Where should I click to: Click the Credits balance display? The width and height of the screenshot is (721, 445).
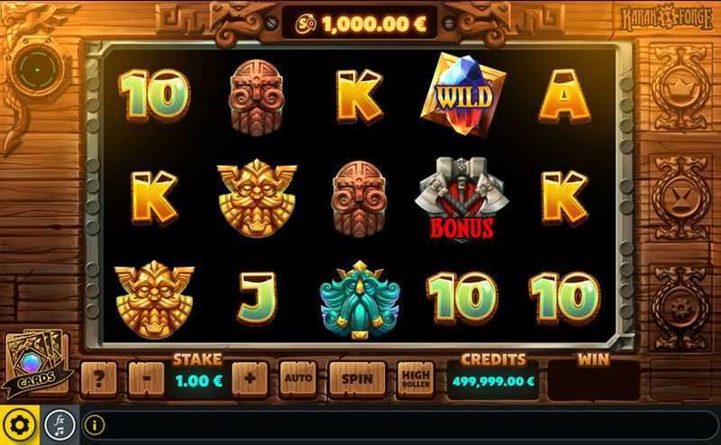493,381
